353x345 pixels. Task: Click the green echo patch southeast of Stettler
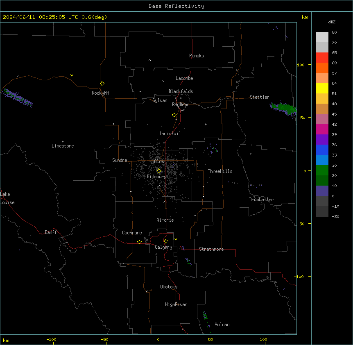tap(283, 109)
